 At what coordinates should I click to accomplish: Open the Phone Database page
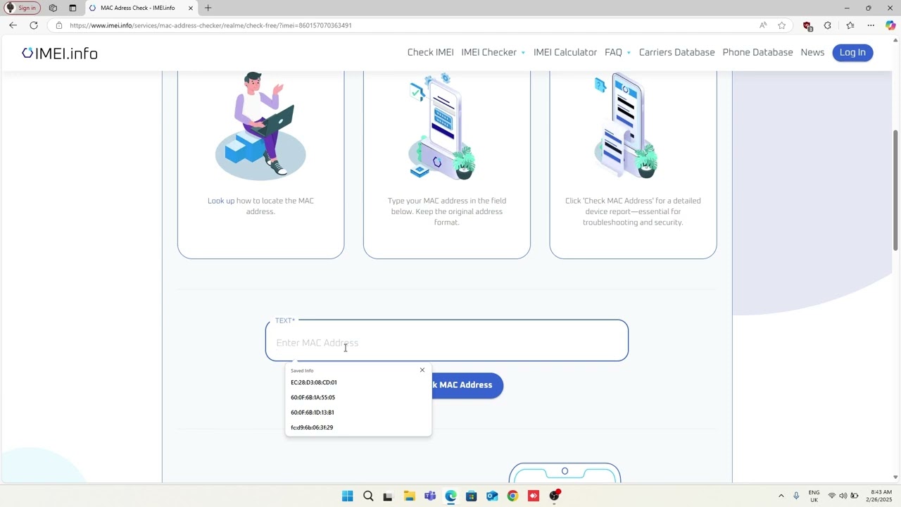[x=757, y=52]
